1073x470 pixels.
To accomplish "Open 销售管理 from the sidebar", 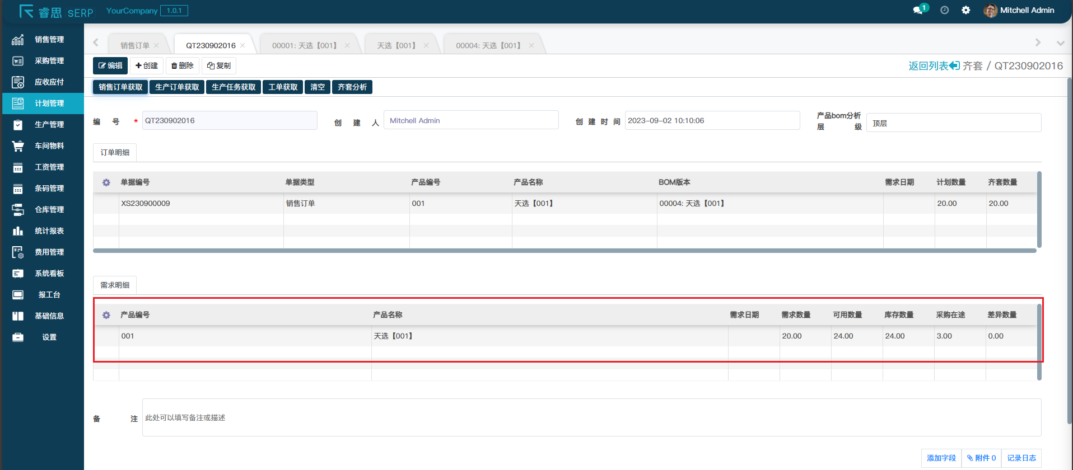I will pyautogui.click(x=49, y=40).
